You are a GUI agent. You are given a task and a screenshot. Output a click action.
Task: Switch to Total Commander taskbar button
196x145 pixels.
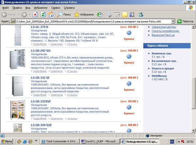pyautogui.click(x=60, y=141)
